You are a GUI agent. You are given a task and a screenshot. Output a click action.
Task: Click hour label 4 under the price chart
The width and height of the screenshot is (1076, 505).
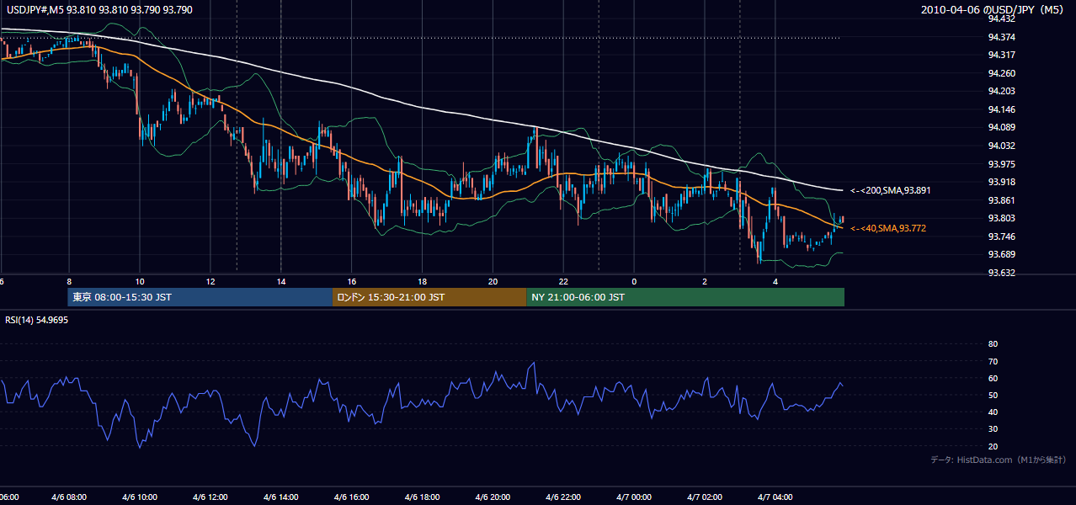[775, 281]
